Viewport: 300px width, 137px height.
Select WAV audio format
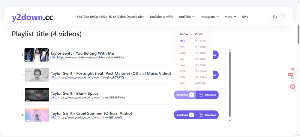[x=182, y=83]
